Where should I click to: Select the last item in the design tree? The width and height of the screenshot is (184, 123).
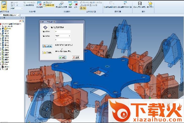click(6, 69)
